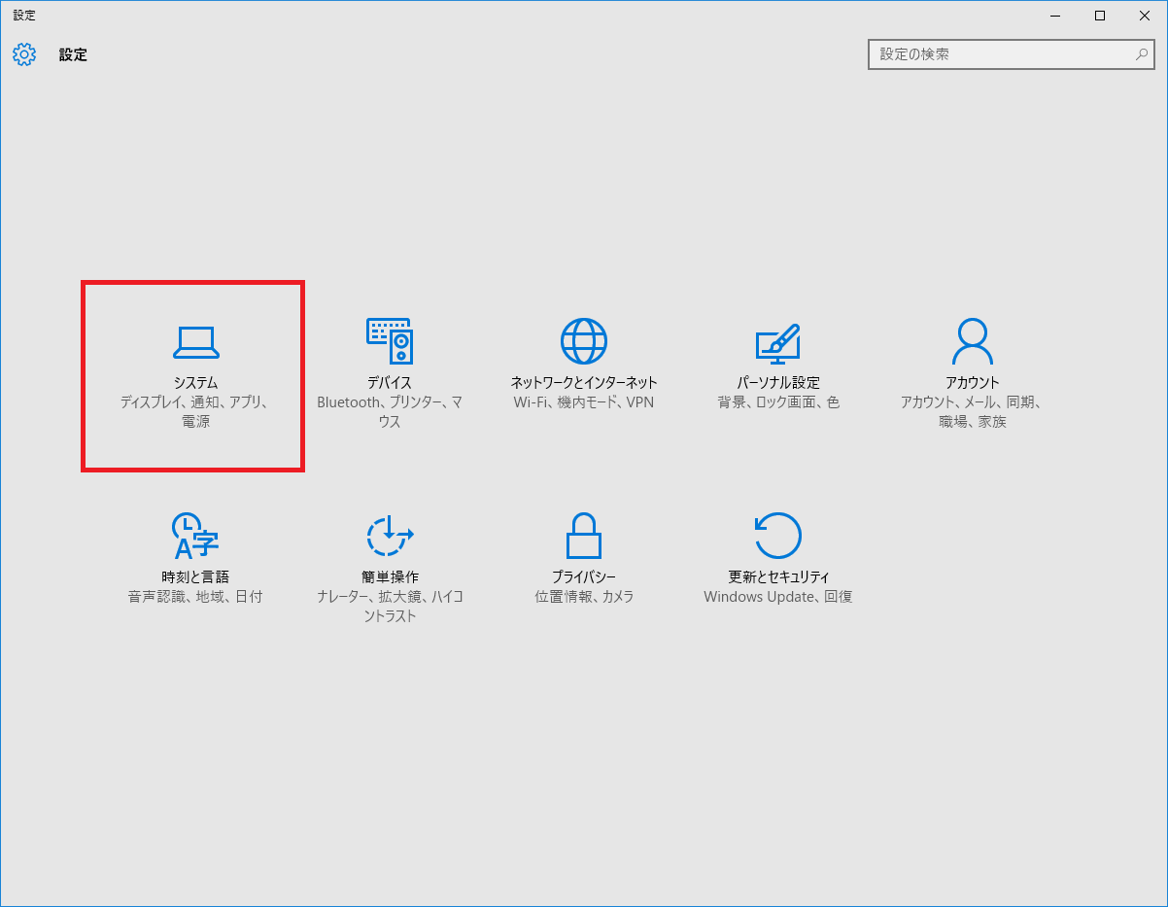Click the circular arrow update icon
The height and width of the screenshot is (907, 1168).
coord(777,536)
